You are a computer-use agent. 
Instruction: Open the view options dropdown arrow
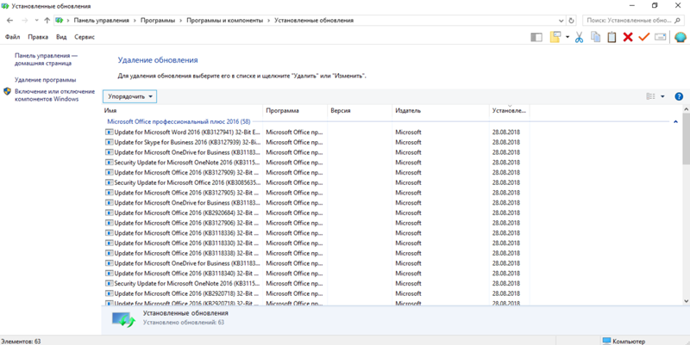click(x=662, y=96)
